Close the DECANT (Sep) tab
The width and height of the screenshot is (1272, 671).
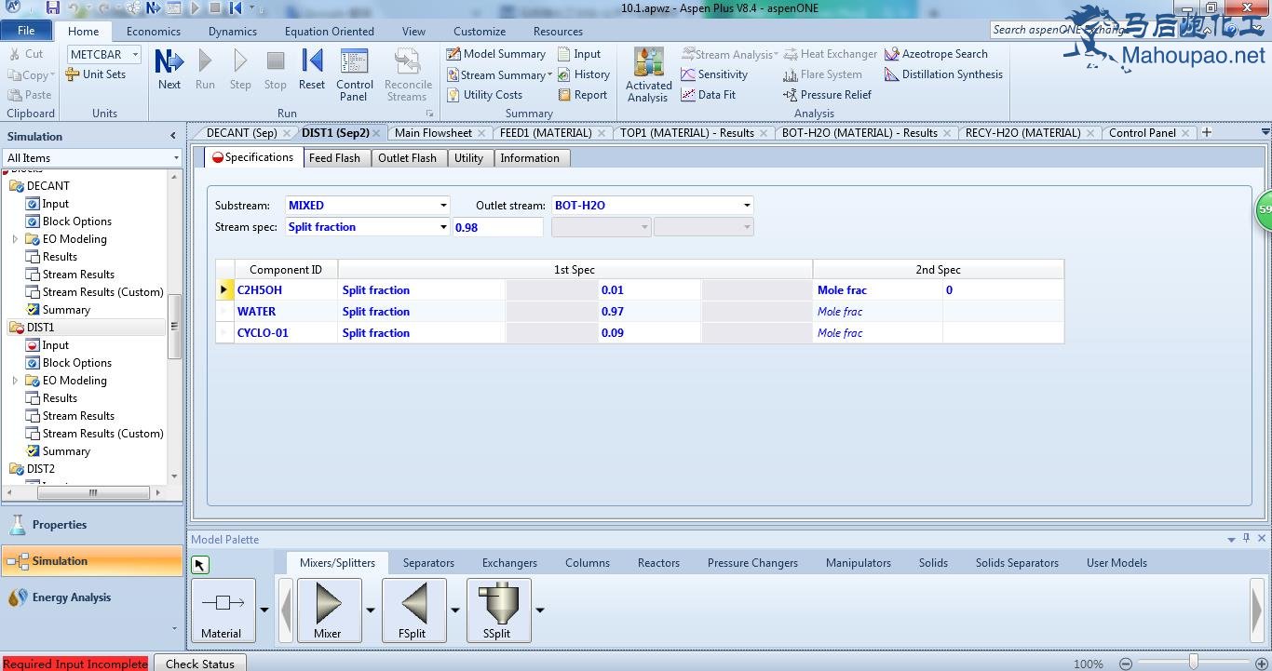pos(286,133)
